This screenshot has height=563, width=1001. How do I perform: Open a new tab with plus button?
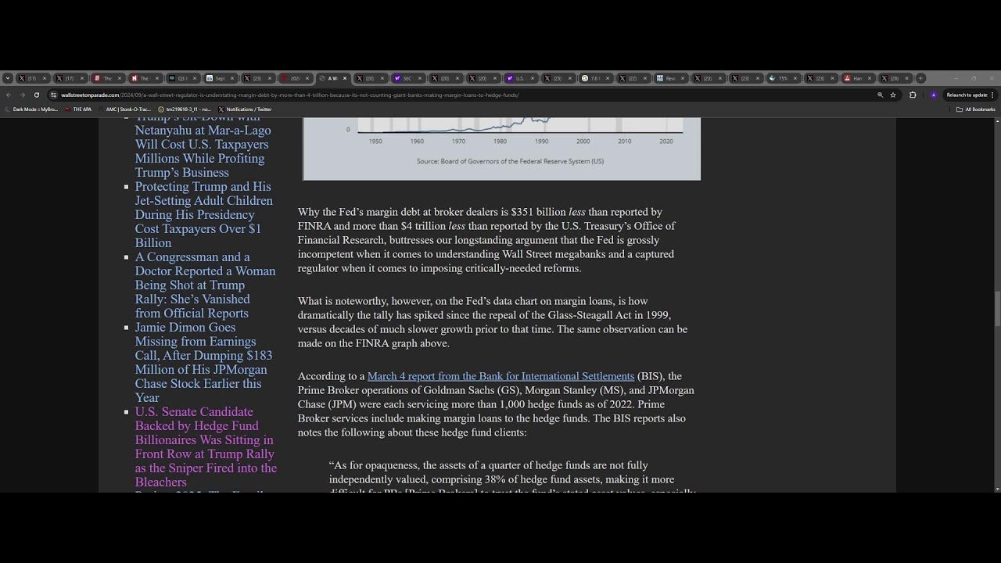pyautogui.click(x=920, y=78)
